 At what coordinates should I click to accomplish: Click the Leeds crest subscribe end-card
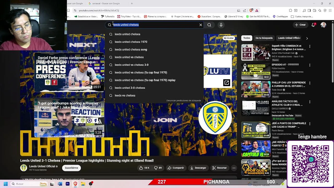[215, 118]
